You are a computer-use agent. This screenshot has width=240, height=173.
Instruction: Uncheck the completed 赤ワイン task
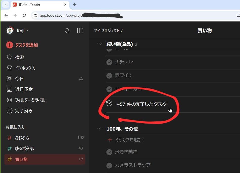pyautogui.click(x=109, y=75)
